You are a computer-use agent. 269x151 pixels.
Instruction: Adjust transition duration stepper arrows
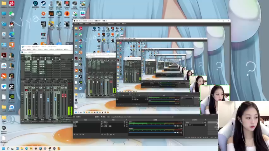click(205, 125)
